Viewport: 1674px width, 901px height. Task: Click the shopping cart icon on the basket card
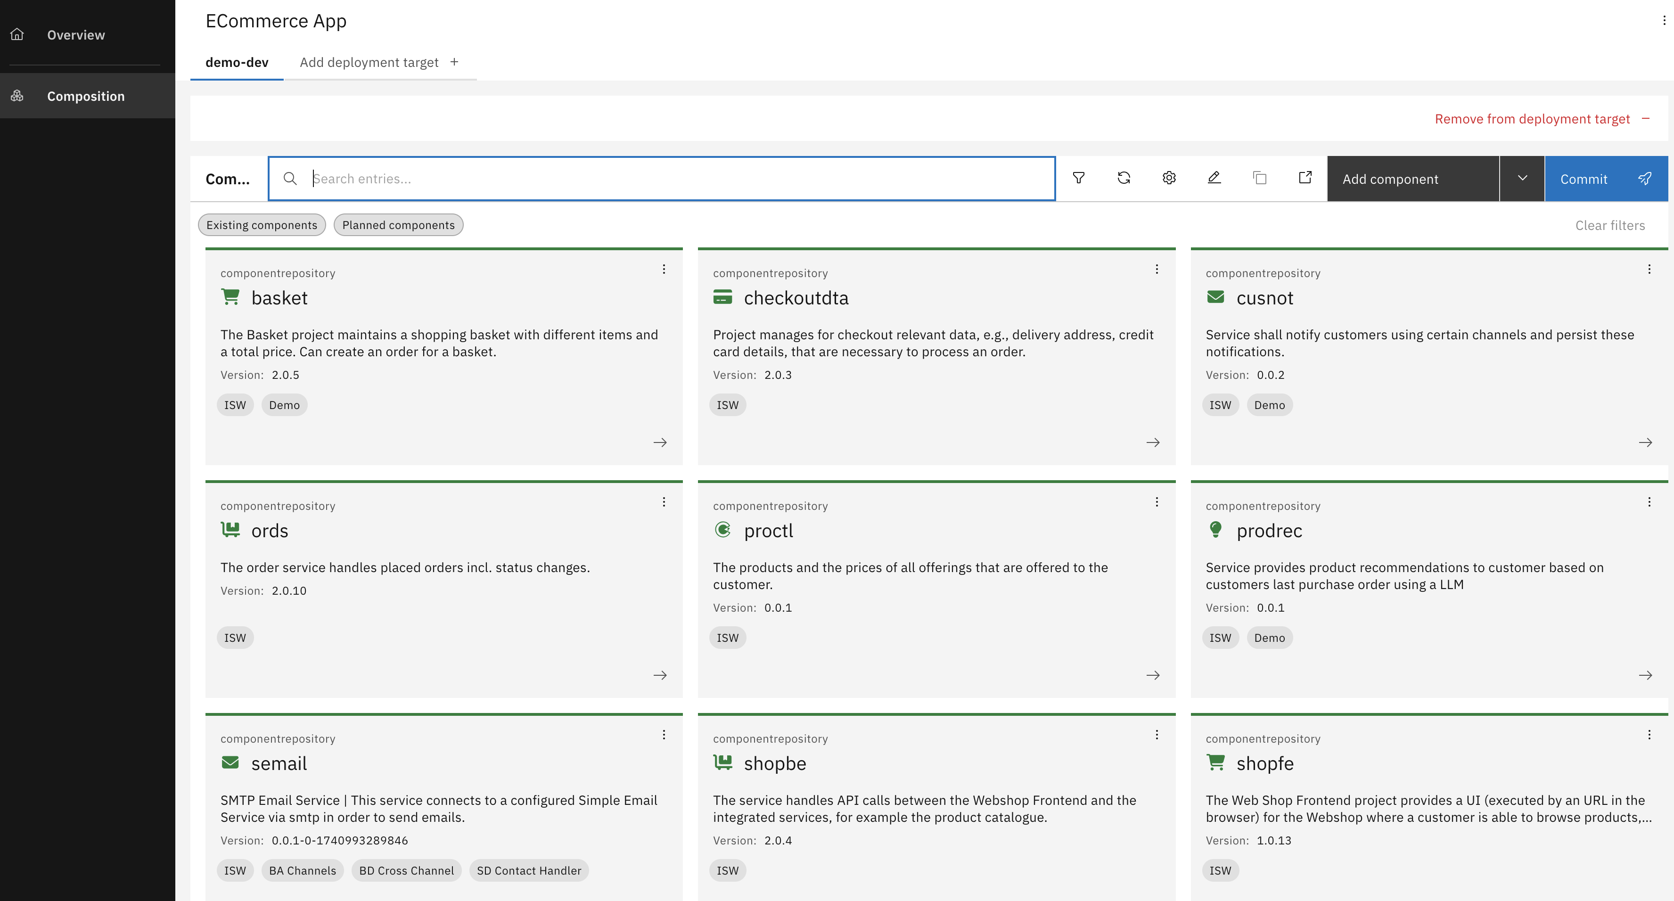point(231,296)
